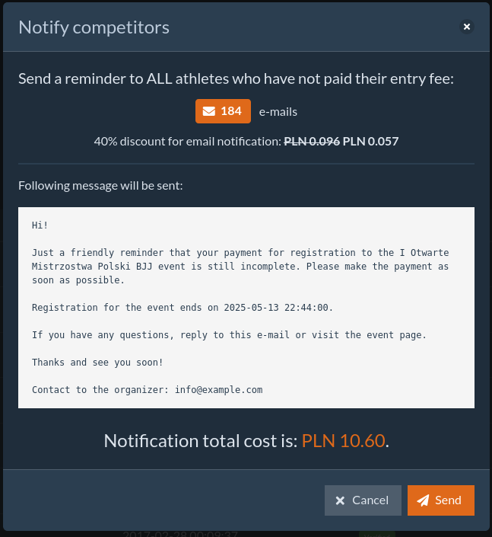This screenshot has width=492, height=537.
Task: Click the "40% discount for email notification" text
Action: tap(187, 141)
